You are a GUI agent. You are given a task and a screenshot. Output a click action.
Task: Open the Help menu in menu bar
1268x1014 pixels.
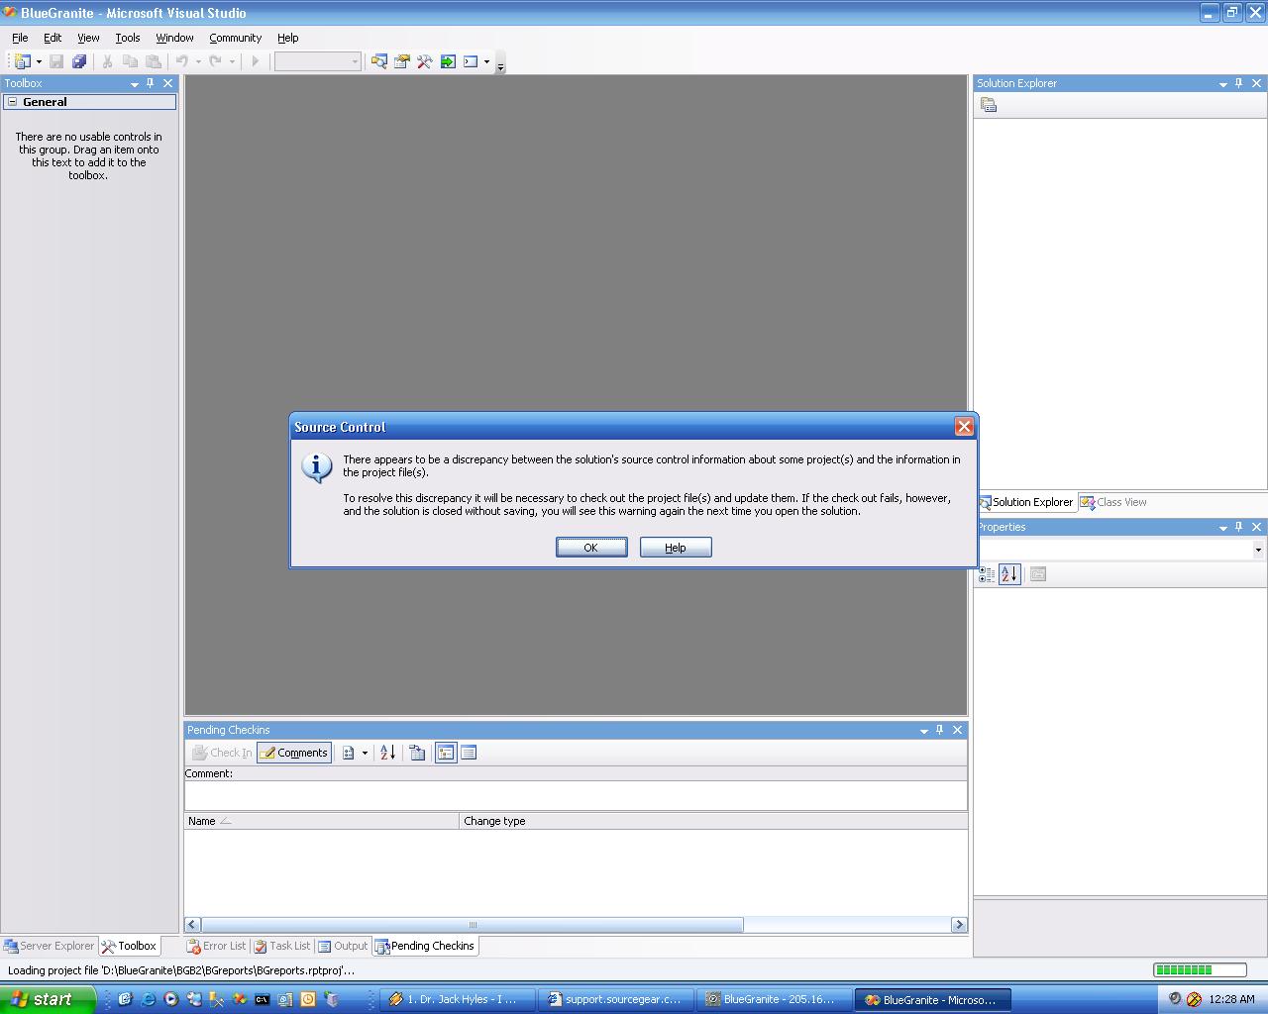287,38
